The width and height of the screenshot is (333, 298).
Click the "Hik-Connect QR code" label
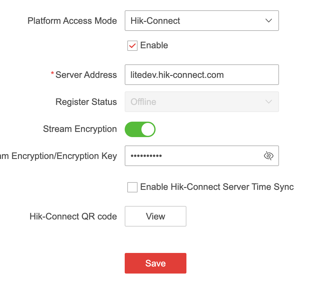[x=73, y=216]
